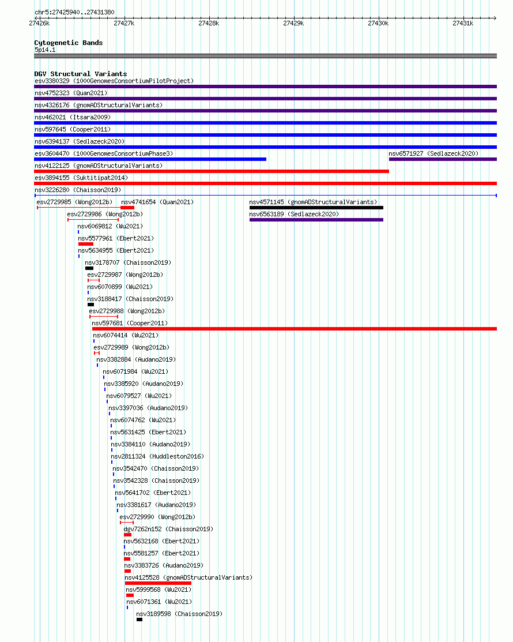Click nsv5641702 (Ebert2021) label
Screen dimensions: 513x642
click(153, 493)
